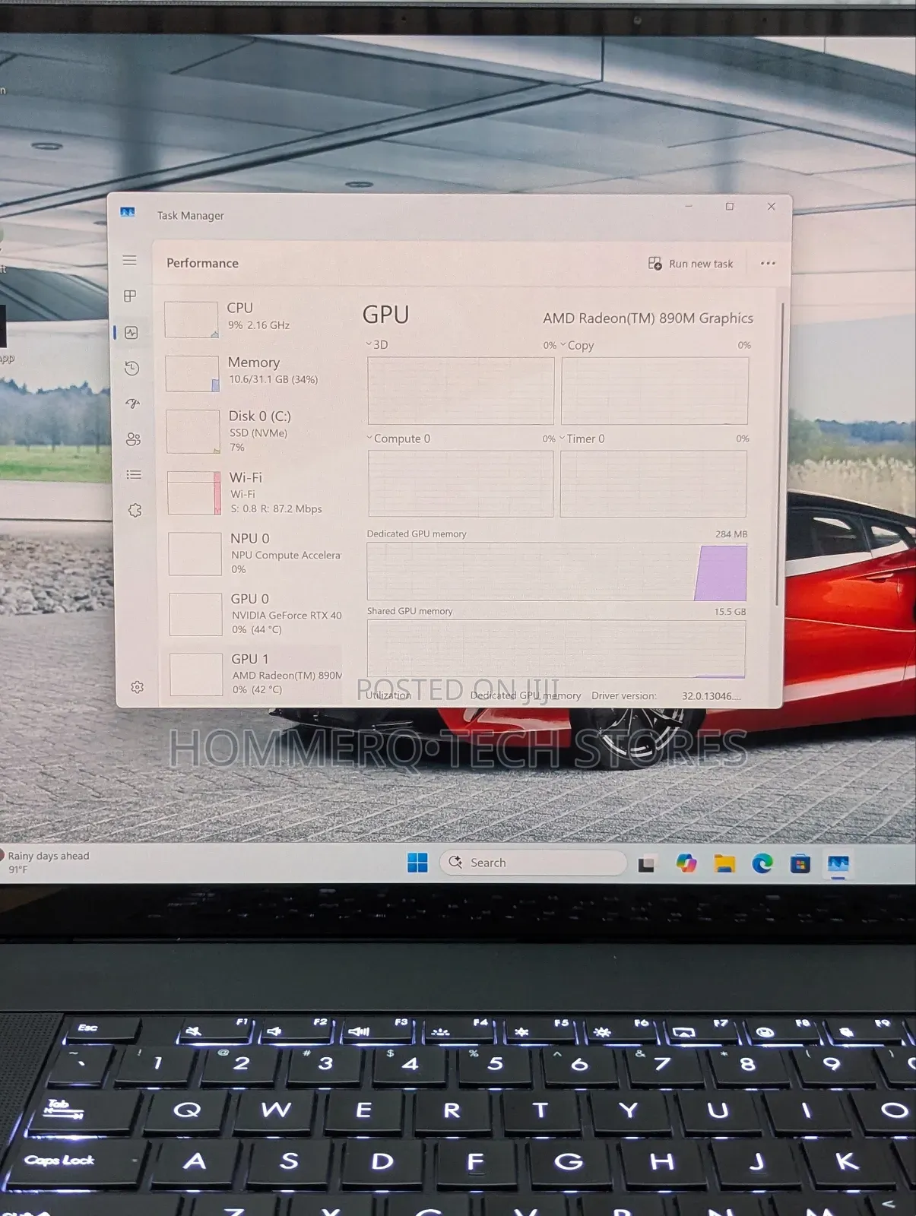916x1216 pixels.
Task: Select the Wi-Fi performance entry
Action: pos(255,492)
